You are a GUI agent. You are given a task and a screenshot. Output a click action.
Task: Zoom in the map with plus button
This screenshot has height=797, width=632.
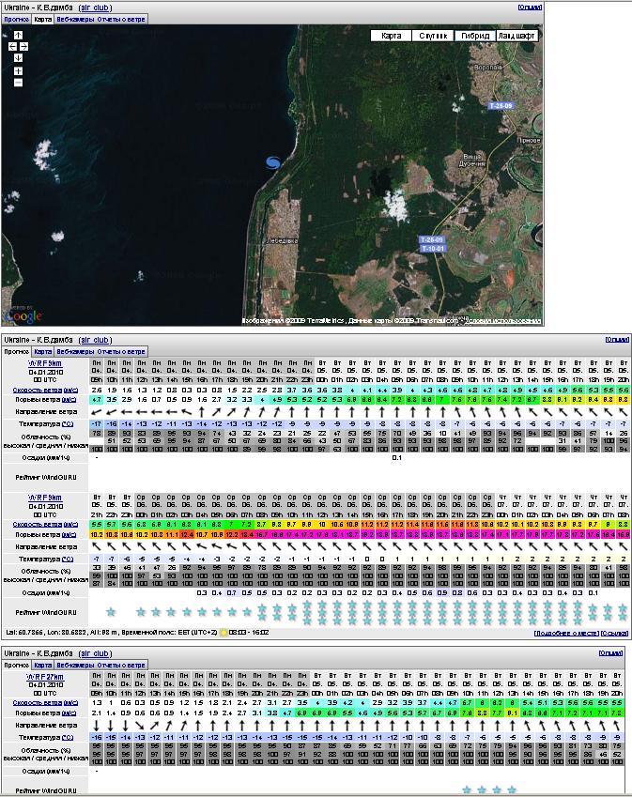click(18, 71)
